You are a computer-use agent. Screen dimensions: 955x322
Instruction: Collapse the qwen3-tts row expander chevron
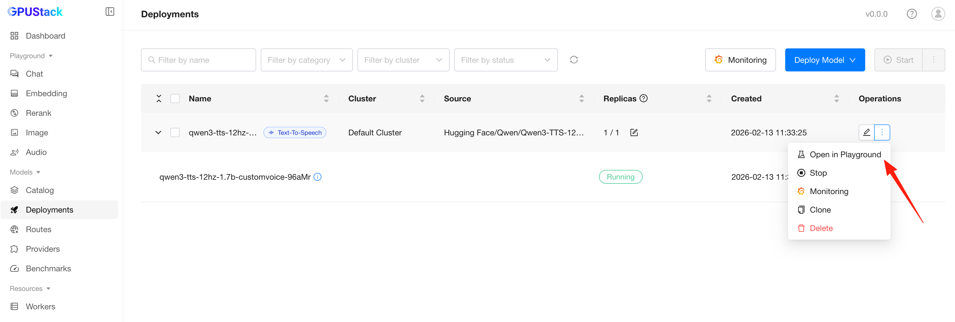point(158,132)
